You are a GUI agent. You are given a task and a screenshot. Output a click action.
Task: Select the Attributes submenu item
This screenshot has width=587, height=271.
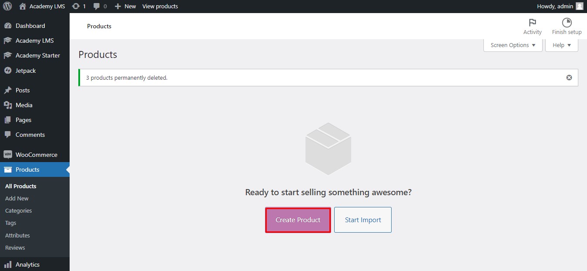tap(17, 235)
